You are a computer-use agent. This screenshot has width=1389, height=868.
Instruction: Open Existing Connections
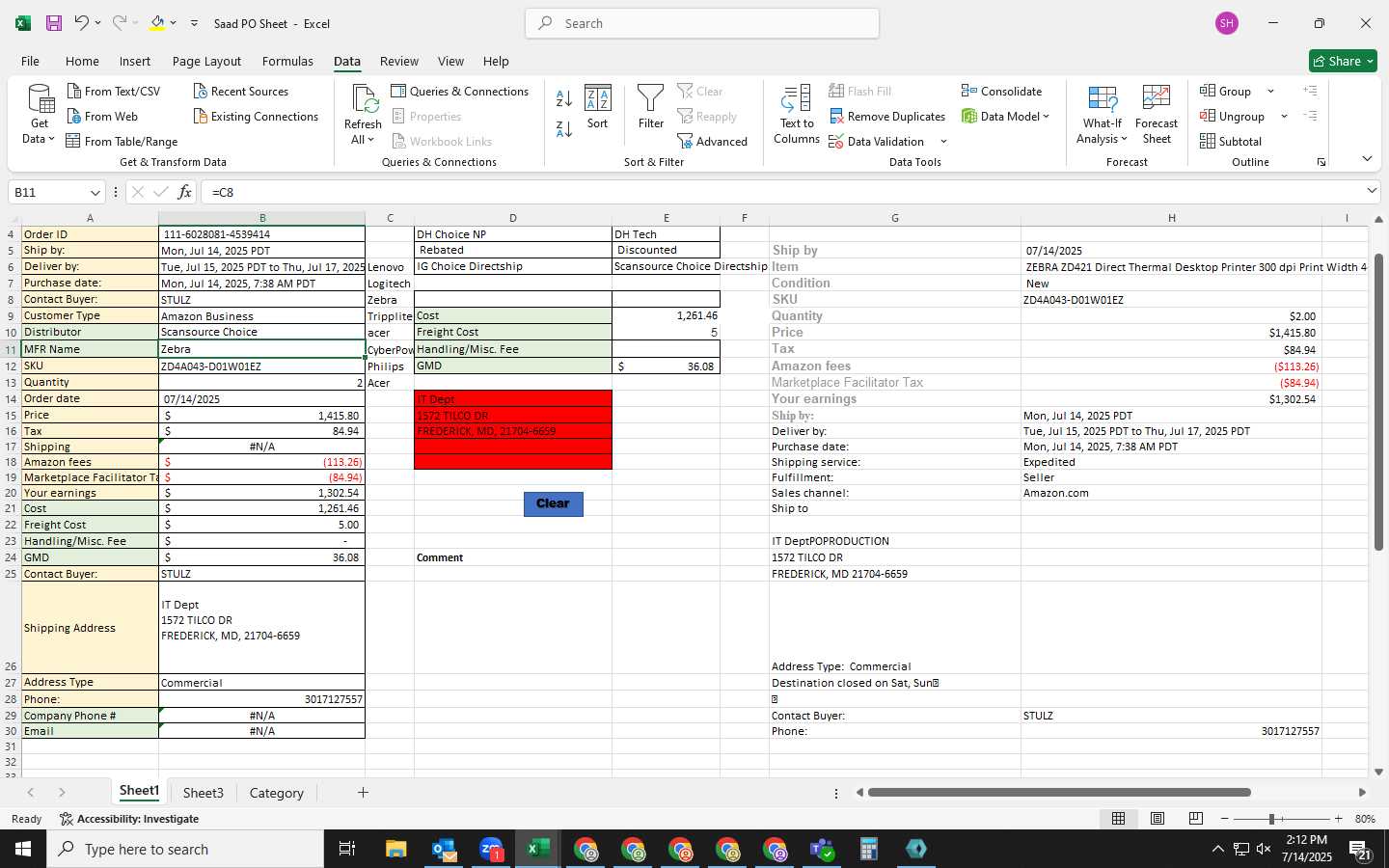pos(256,117)
